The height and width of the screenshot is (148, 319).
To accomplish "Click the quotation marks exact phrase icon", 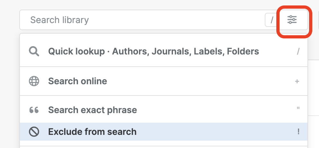I will tap(34, 110).
